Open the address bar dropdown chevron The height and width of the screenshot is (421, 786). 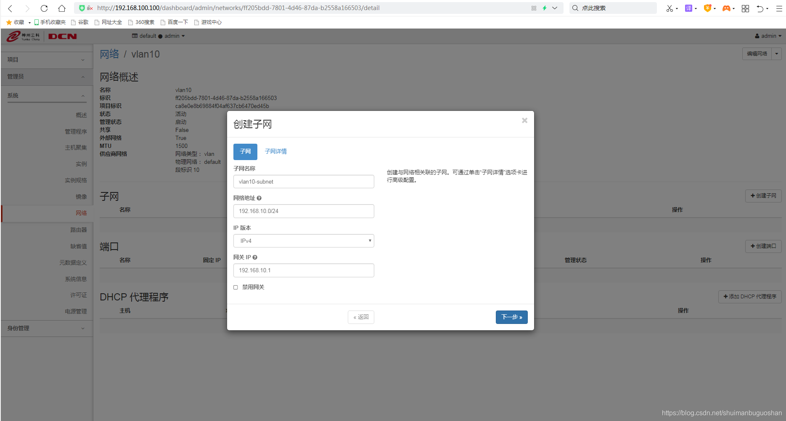pyautogui.click(x=555, y=8)
